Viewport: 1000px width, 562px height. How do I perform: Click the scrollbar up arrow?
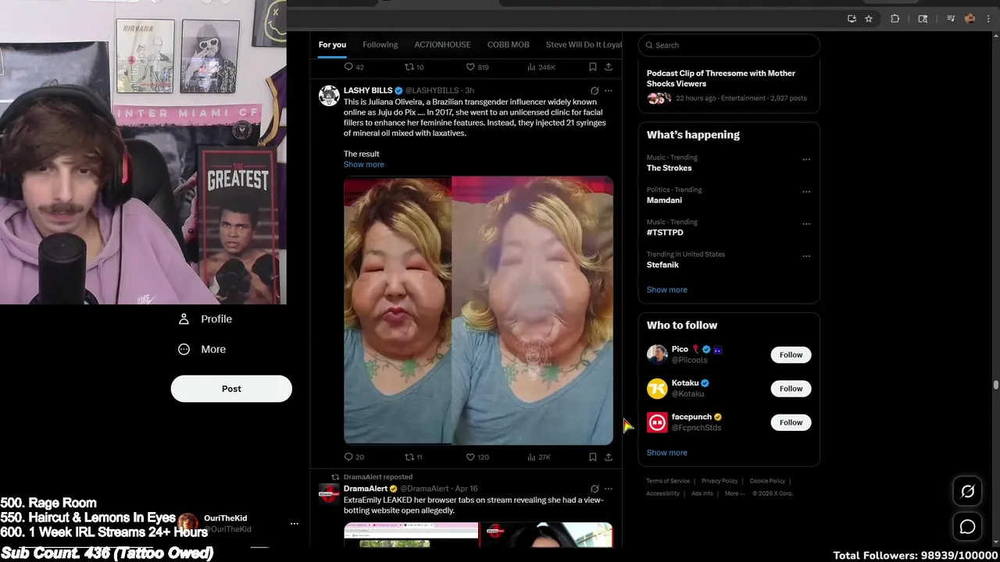click(x=995, y=37)
